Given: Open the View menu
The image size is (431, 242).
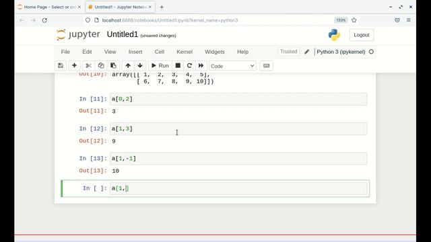Looking at the screenshot, I should (x=110, y=52).
